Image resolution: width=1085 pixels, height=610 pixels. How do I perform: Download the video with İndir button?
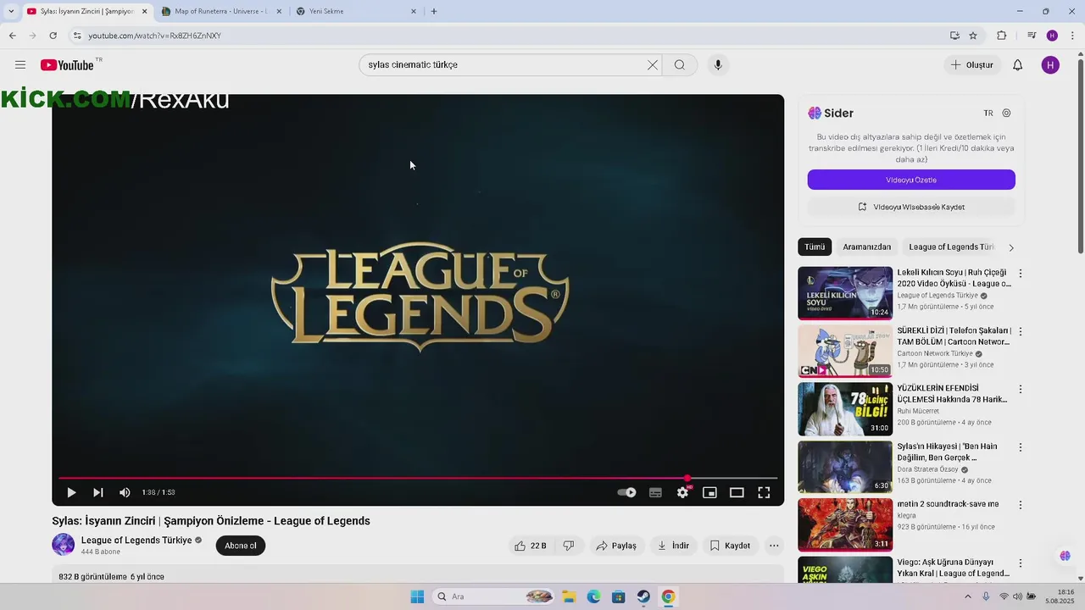(x=674, y=546)
